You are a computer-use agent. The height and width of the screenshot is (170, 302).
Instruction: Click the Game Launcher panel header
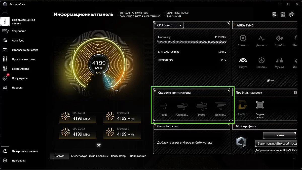[192, 126]
